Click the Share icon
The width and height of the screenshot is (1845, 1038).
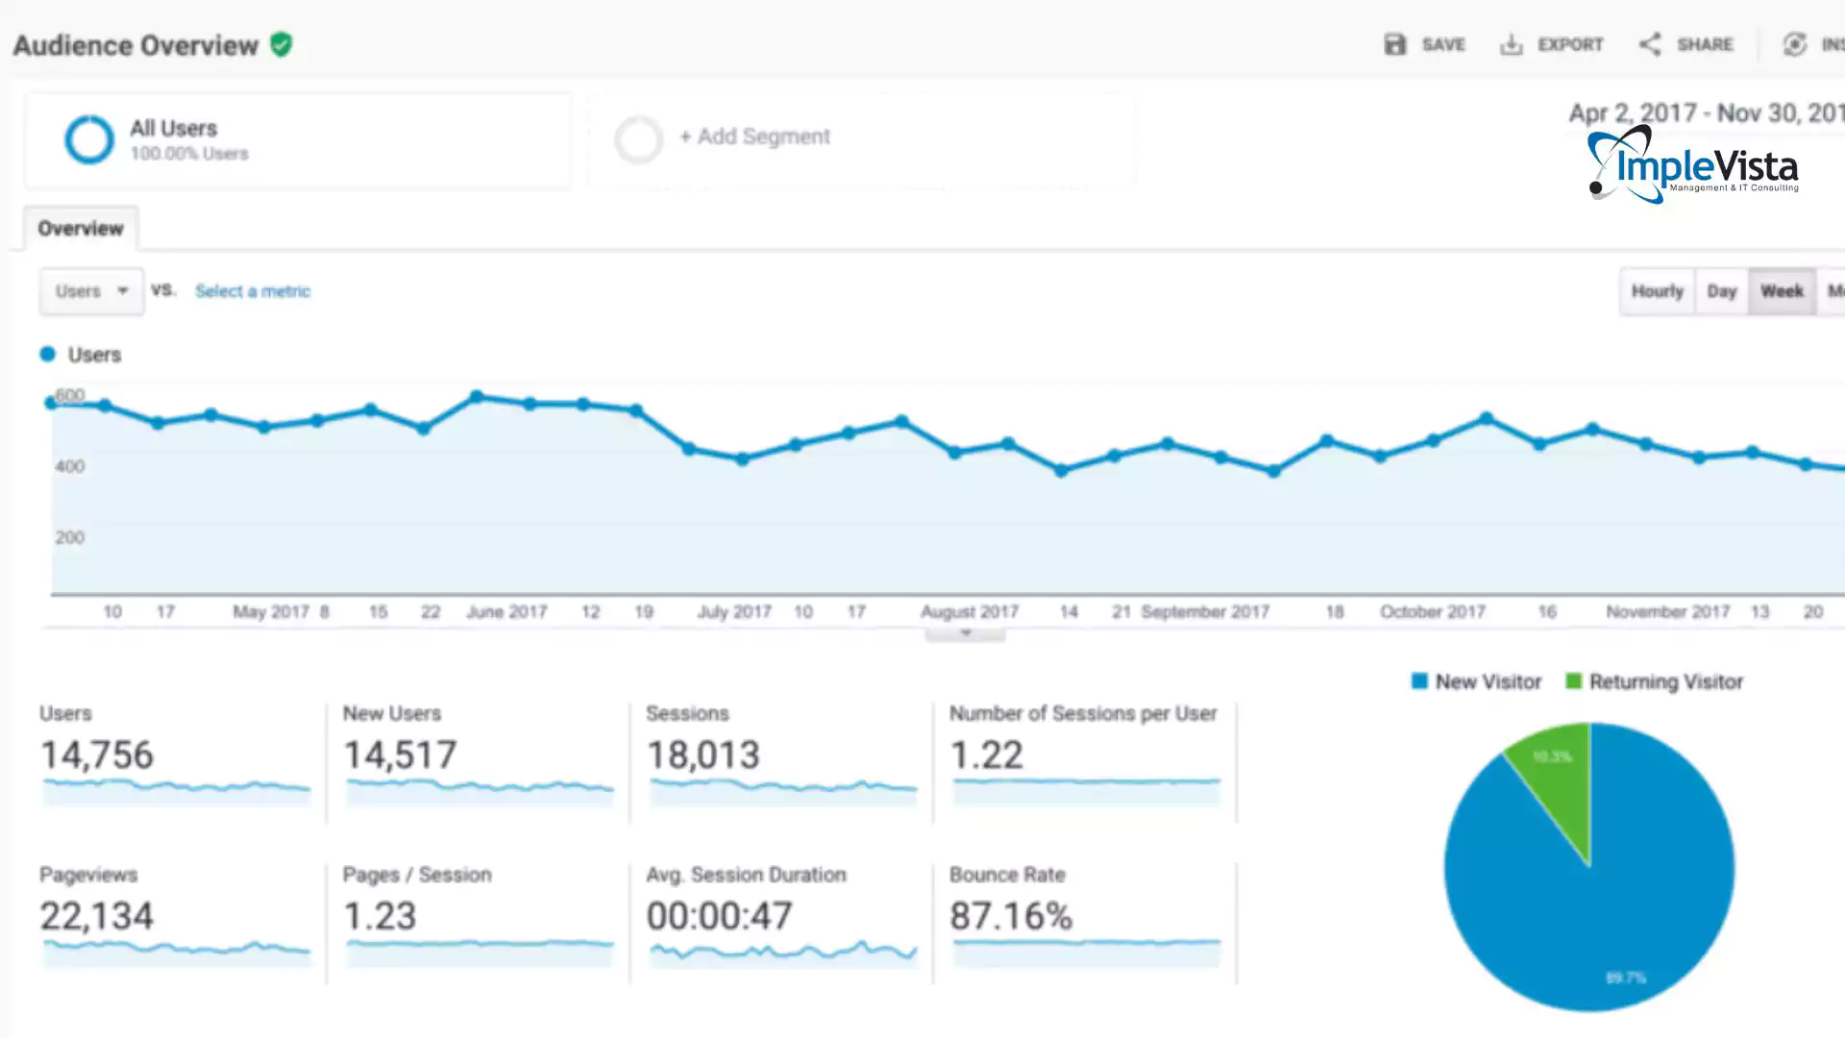coord(1650,44)
